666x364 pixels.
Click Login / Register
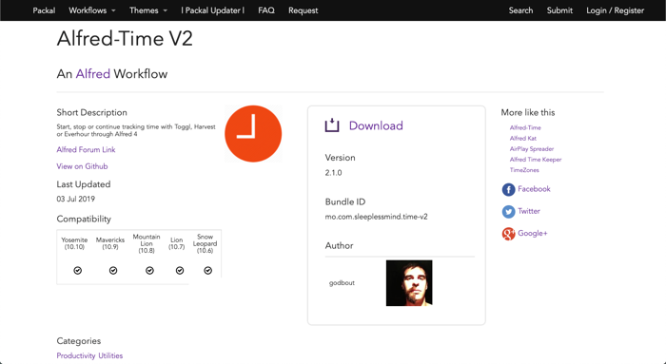(615, 10)
